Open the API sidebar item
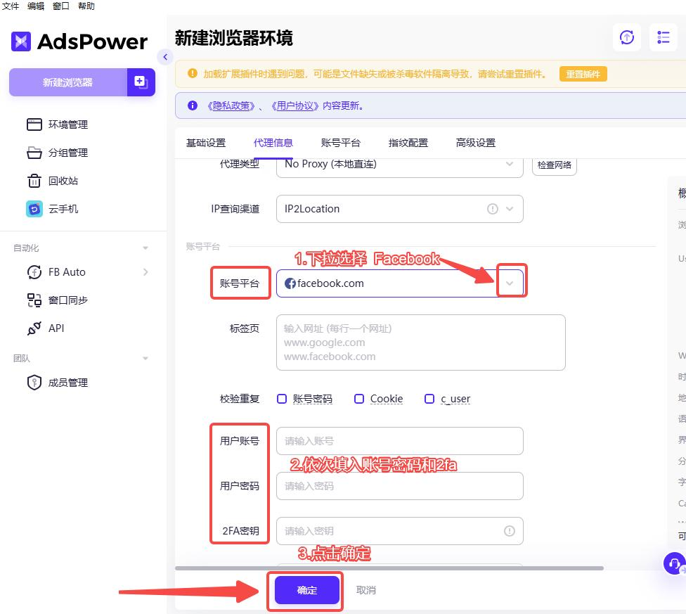Image resolution: width=686 pixels, height=614 pixels. tap(46, 328)
